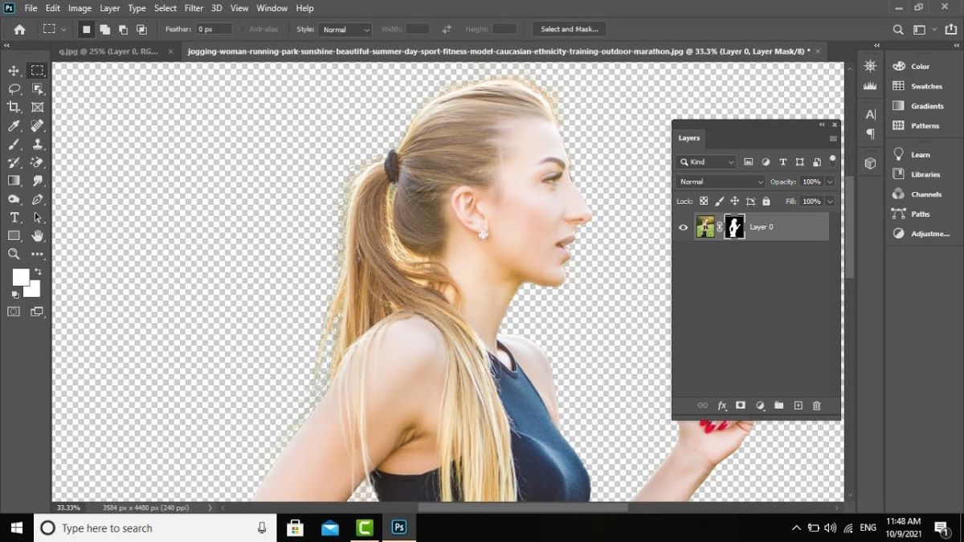This screenshot has height=542, width=964.
Task: Open the Image menu
Action: [x=80, y=8]
